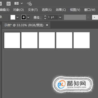Open the 视图(V) menu
The image size is (98, 98).
[x=75, y=10]
